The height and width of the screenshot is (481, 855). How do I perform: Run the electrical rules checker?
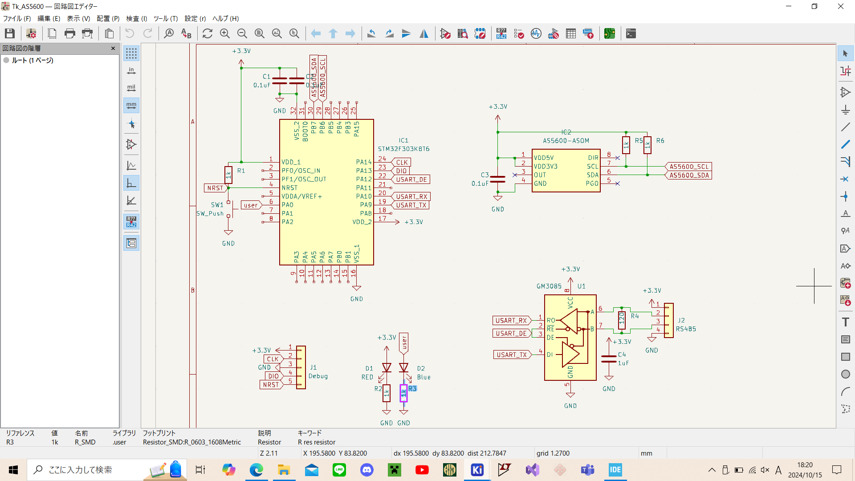[x=519, y=33]
